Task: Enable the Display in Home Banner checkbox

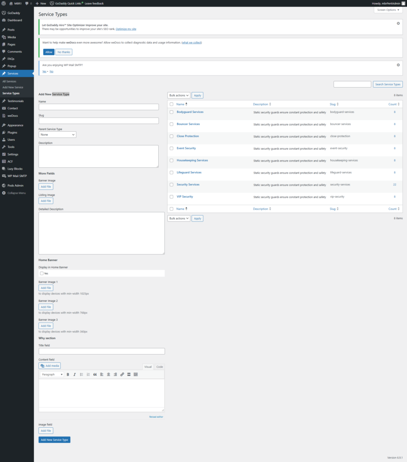Action: pos(41,273)
